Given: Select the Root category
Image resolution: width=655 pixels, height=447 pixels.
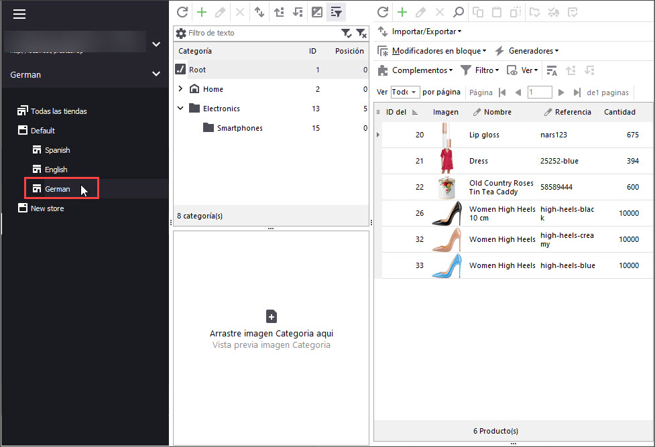Looking at the screenshot, I should tap(271, 69).
